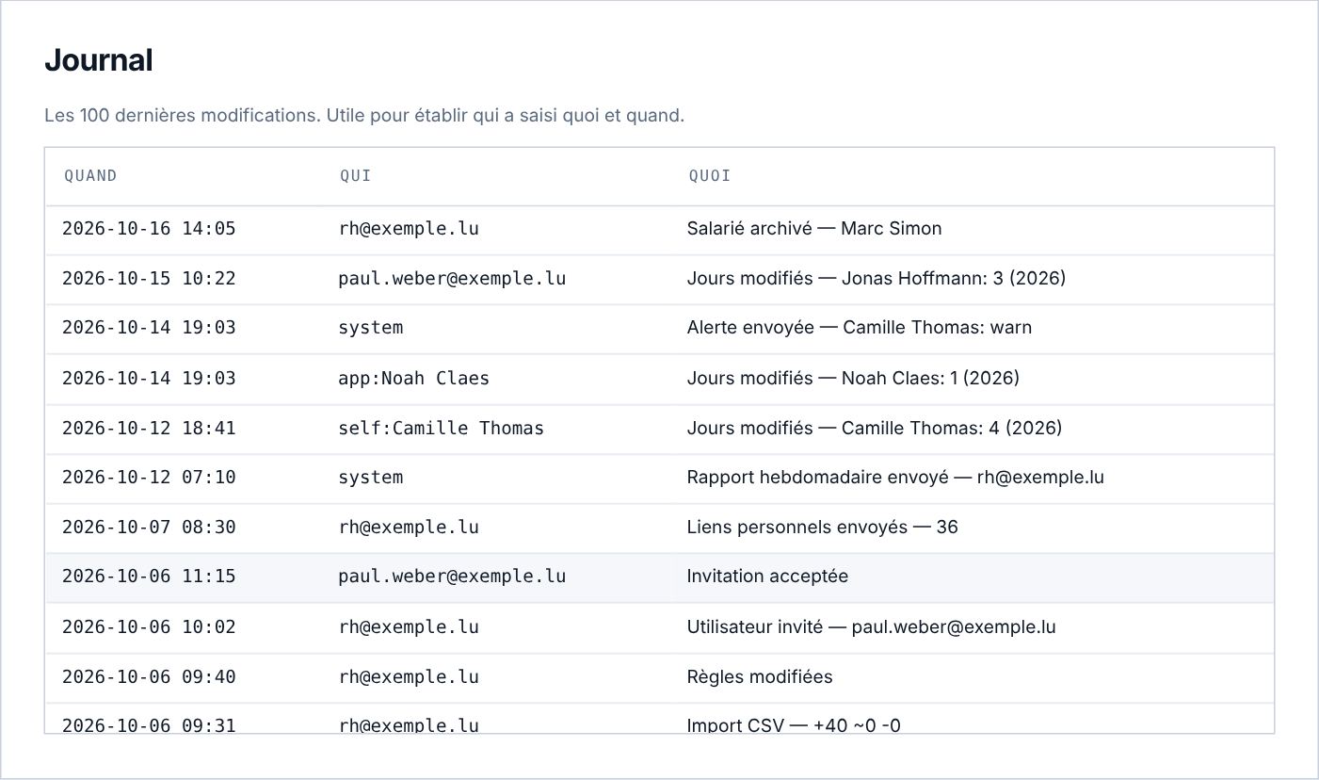Click rh@exemple.lu in the 09:40 row
The height and width of the screenshot is (780, 1319).
[x=409, y=677]
